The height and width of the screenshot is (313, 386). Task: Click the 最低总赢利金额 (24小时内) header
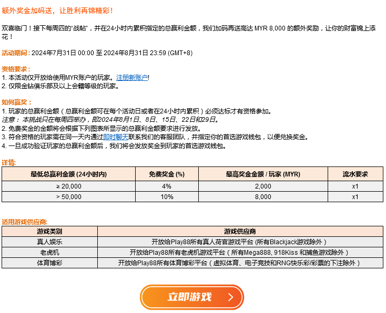click(69, 174)
